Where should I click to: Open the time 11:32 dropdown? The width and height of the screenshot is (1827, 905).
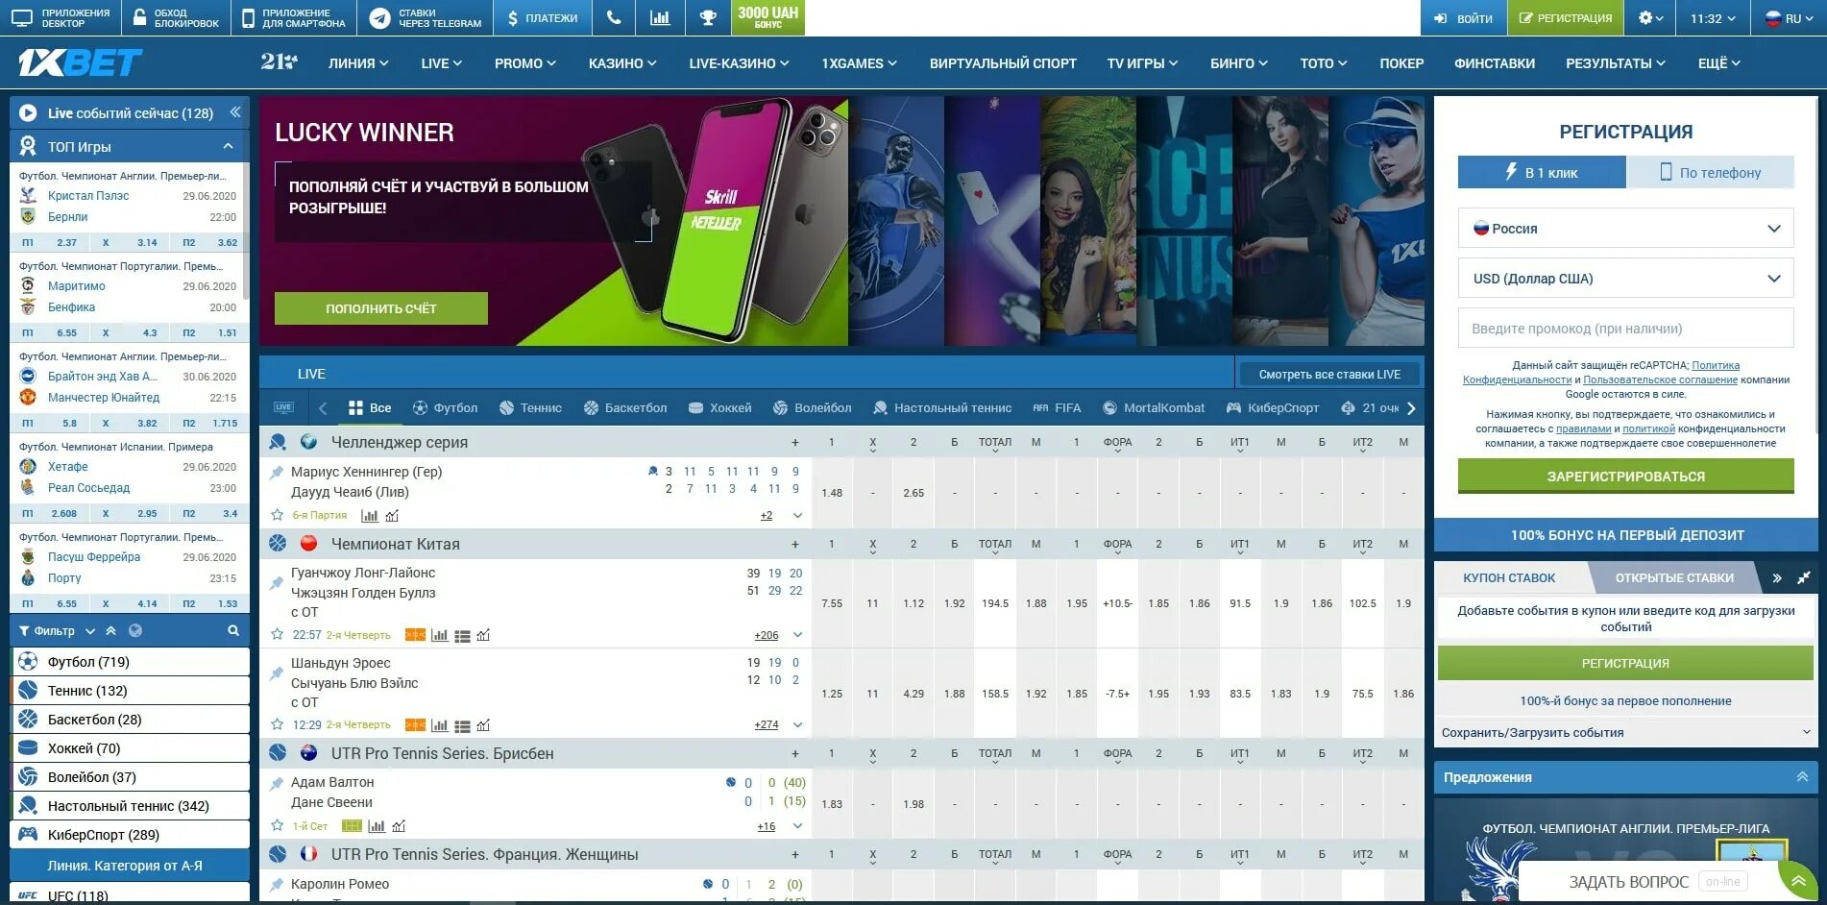coord(1714,18)
